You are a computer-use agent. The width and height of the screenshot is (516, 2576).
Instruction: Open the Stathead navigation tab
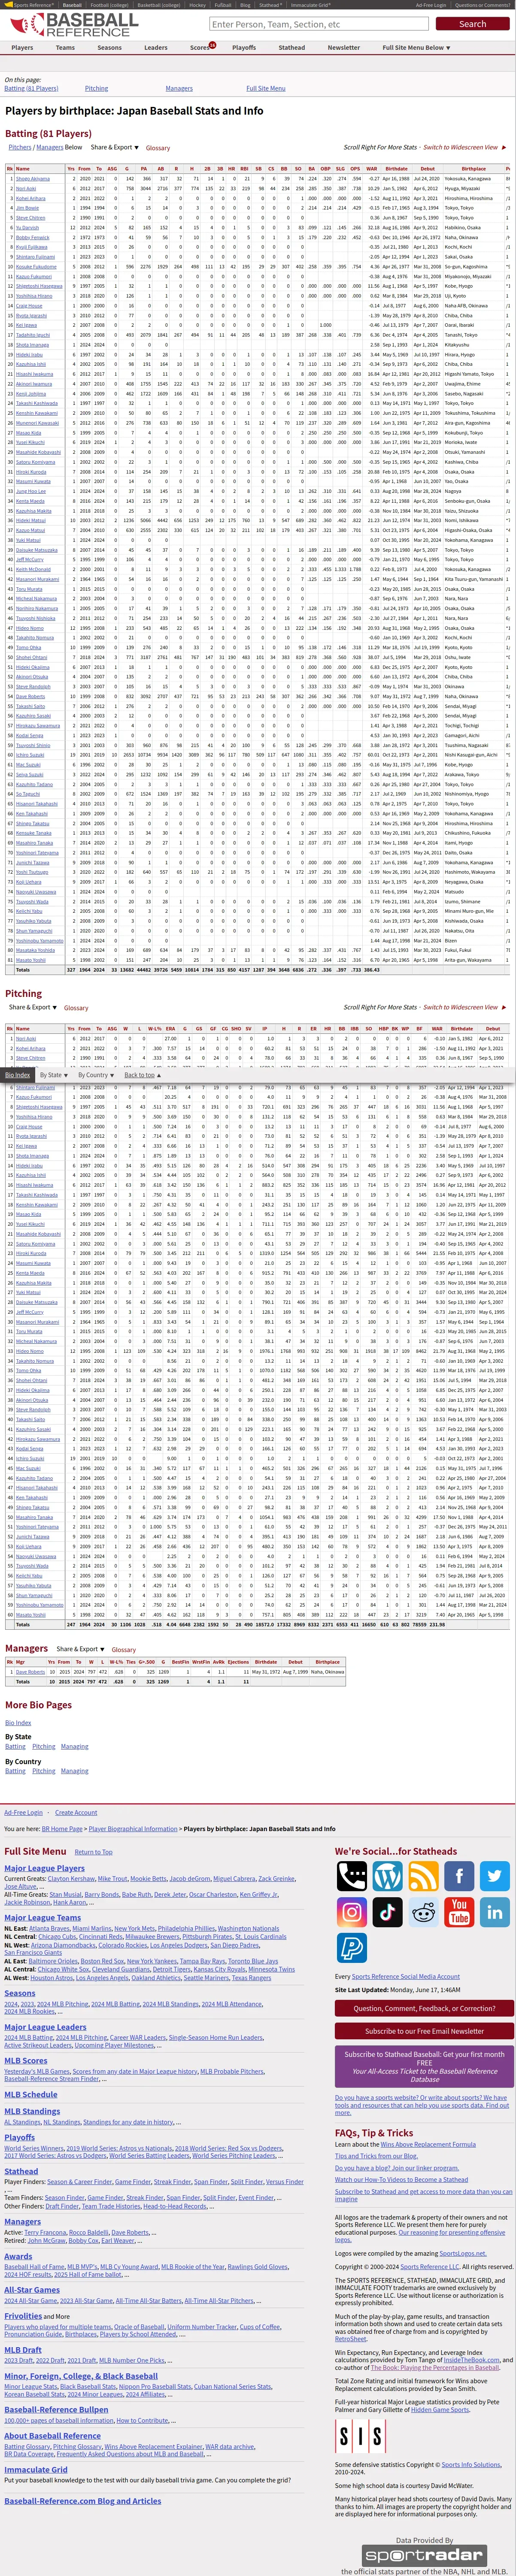292,47
